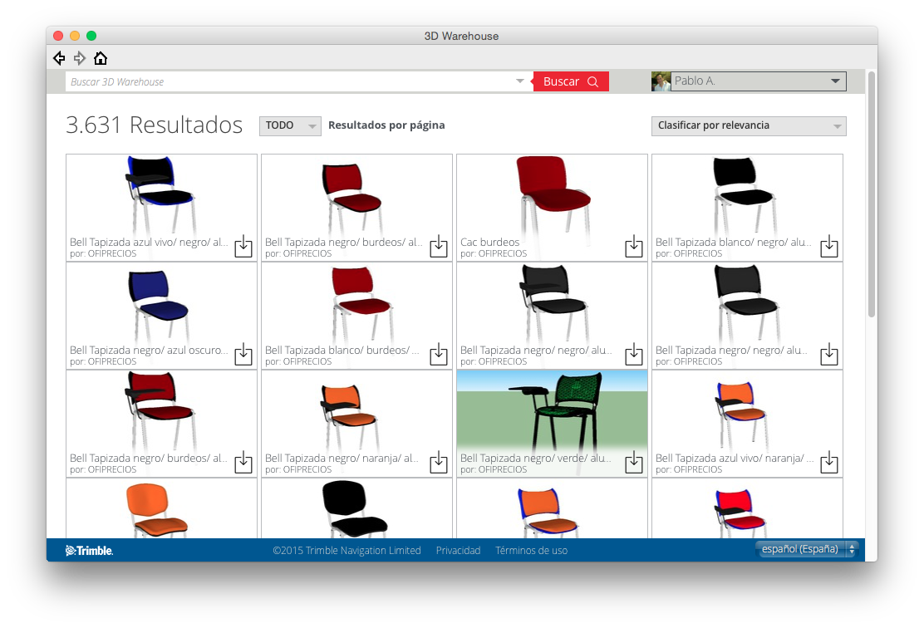Open OFIPRECIOS author under negro/ verde chair
924x628 pixels.
(x=502, y=469)
